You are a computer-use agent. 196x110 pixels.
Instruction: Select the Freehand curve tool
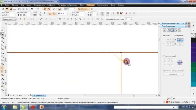pos(2,45)
